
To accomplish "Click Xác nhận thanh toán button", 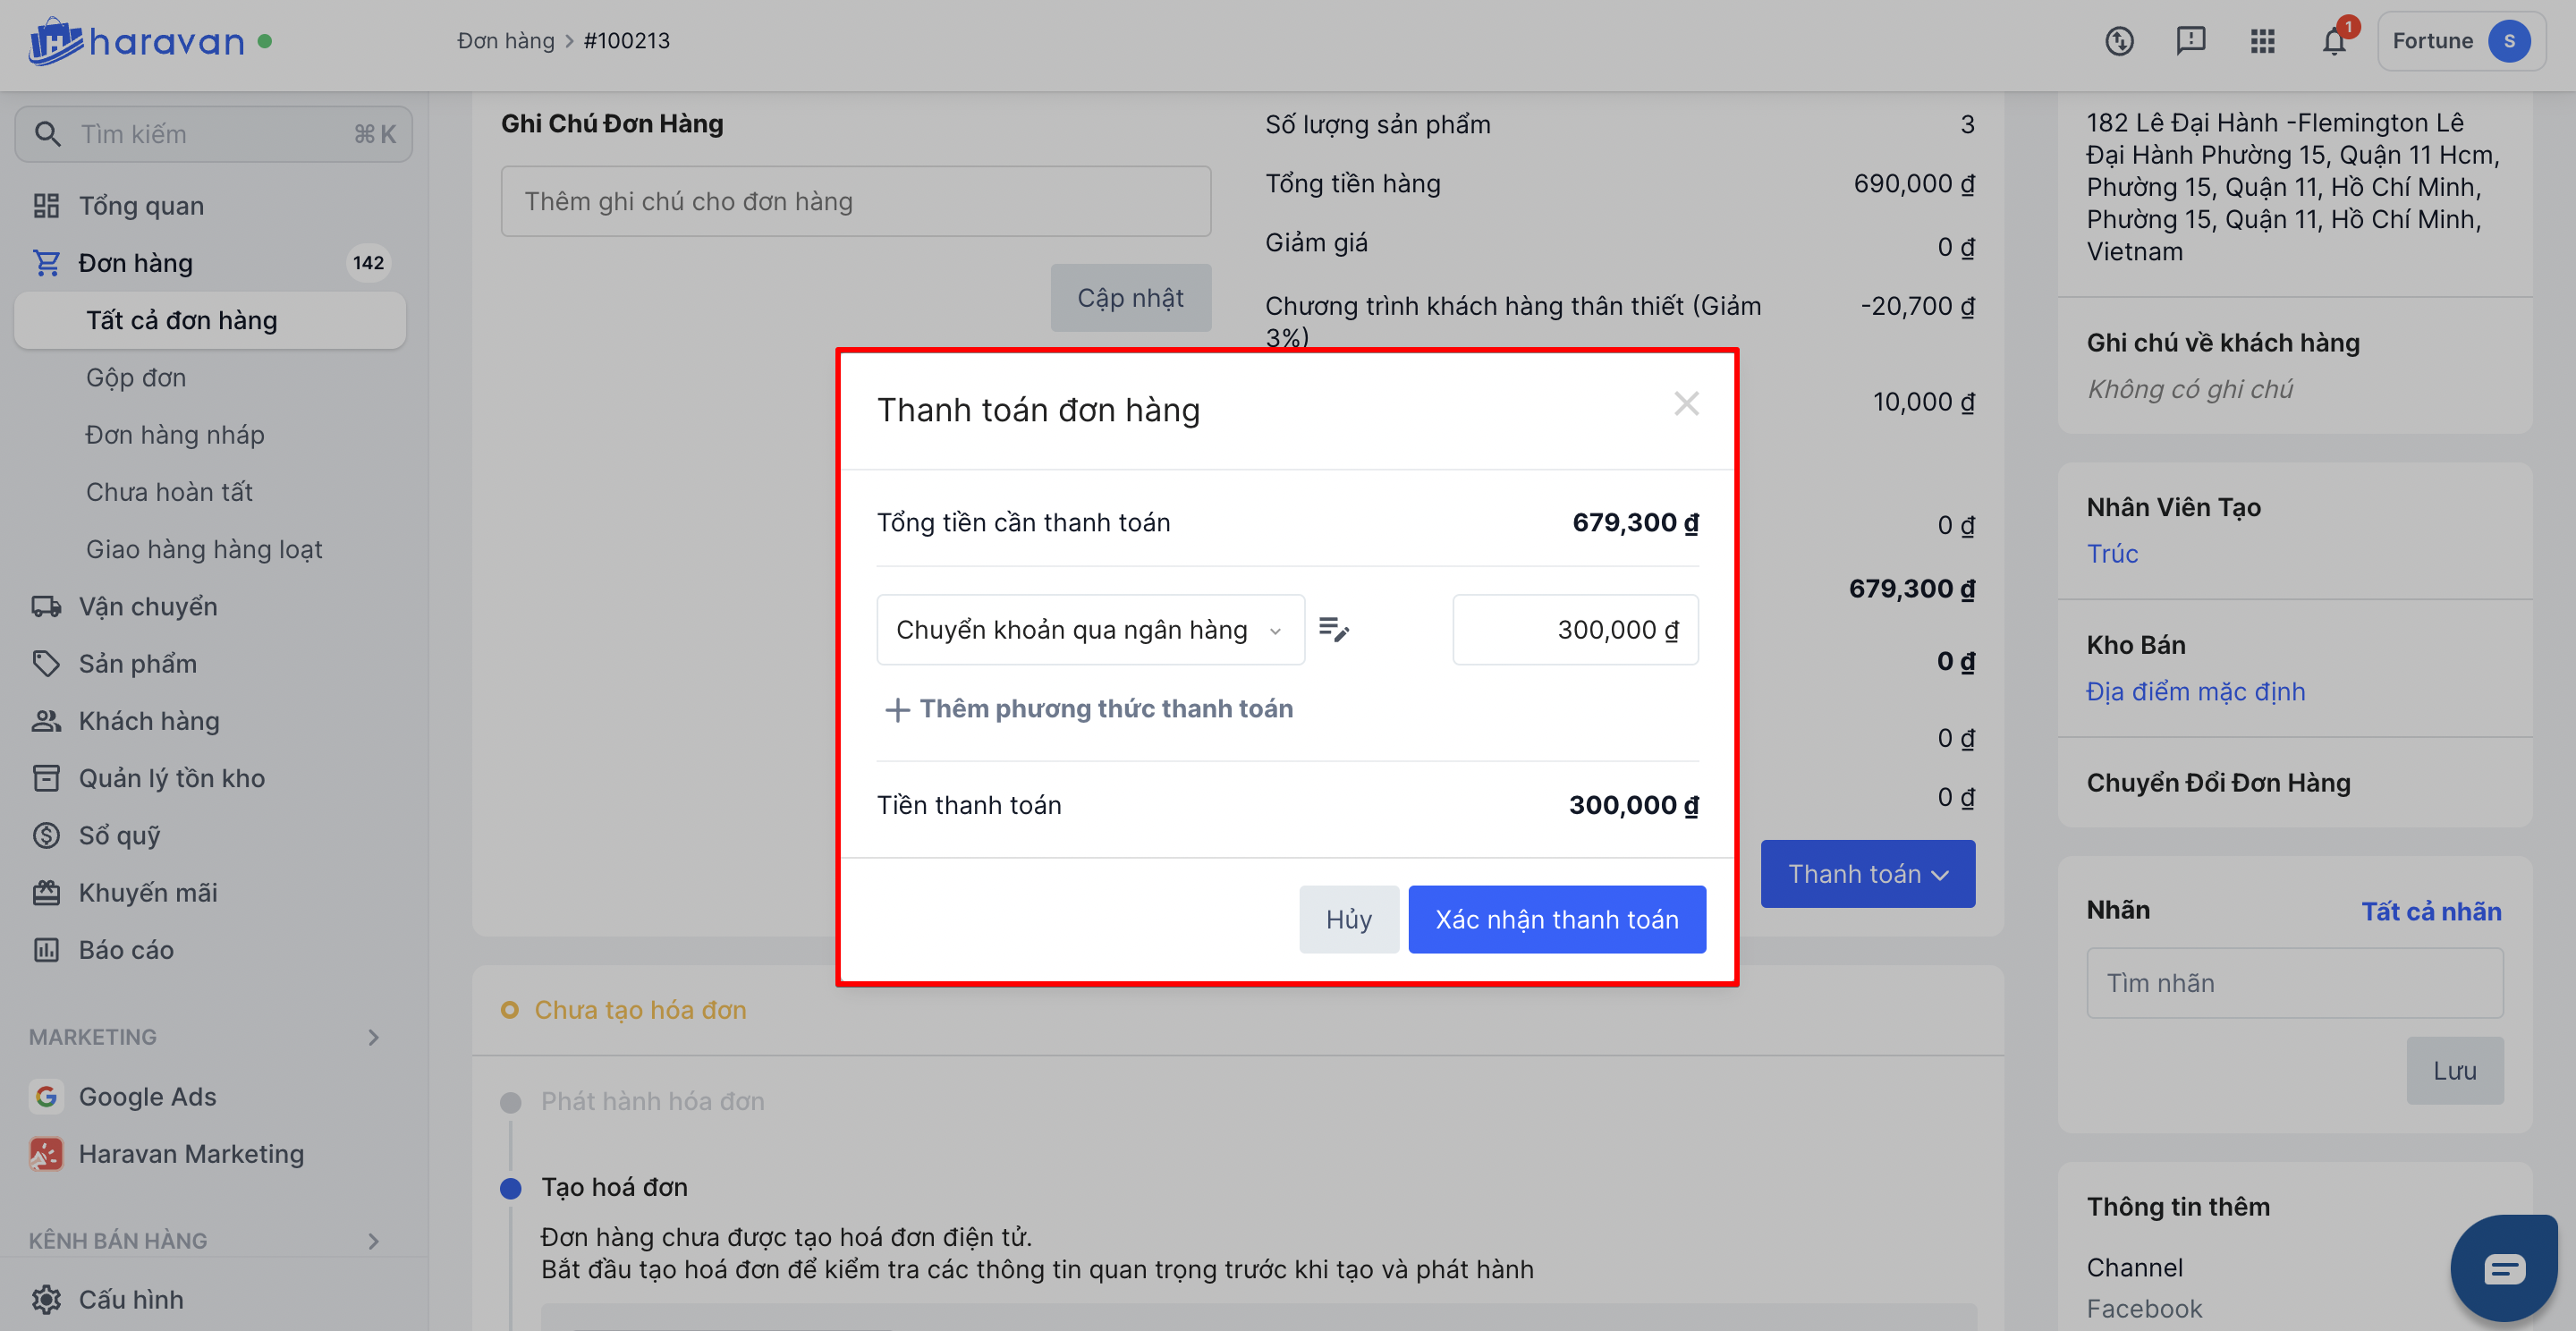I will point(1556,919).
